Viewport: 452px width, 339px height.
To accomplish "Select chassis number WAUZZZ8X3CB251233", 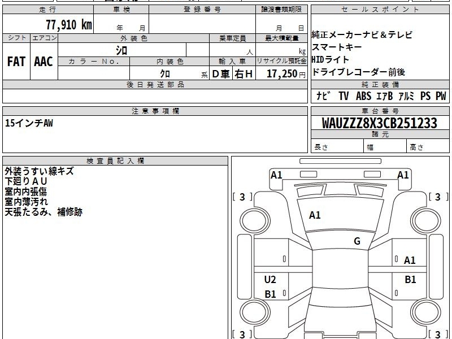I will (379, 123).
